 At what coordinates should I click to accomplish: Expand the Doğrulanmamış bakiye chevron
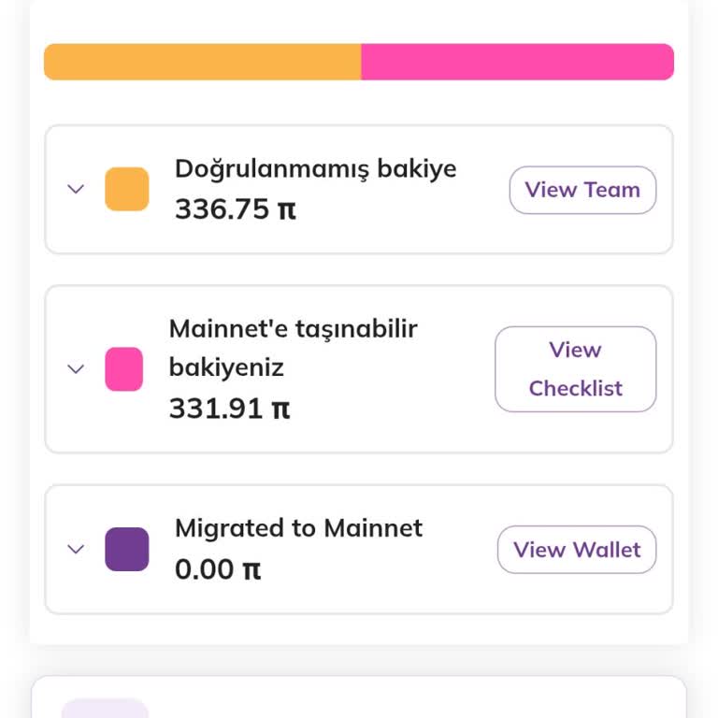click(x=76, y=189)
